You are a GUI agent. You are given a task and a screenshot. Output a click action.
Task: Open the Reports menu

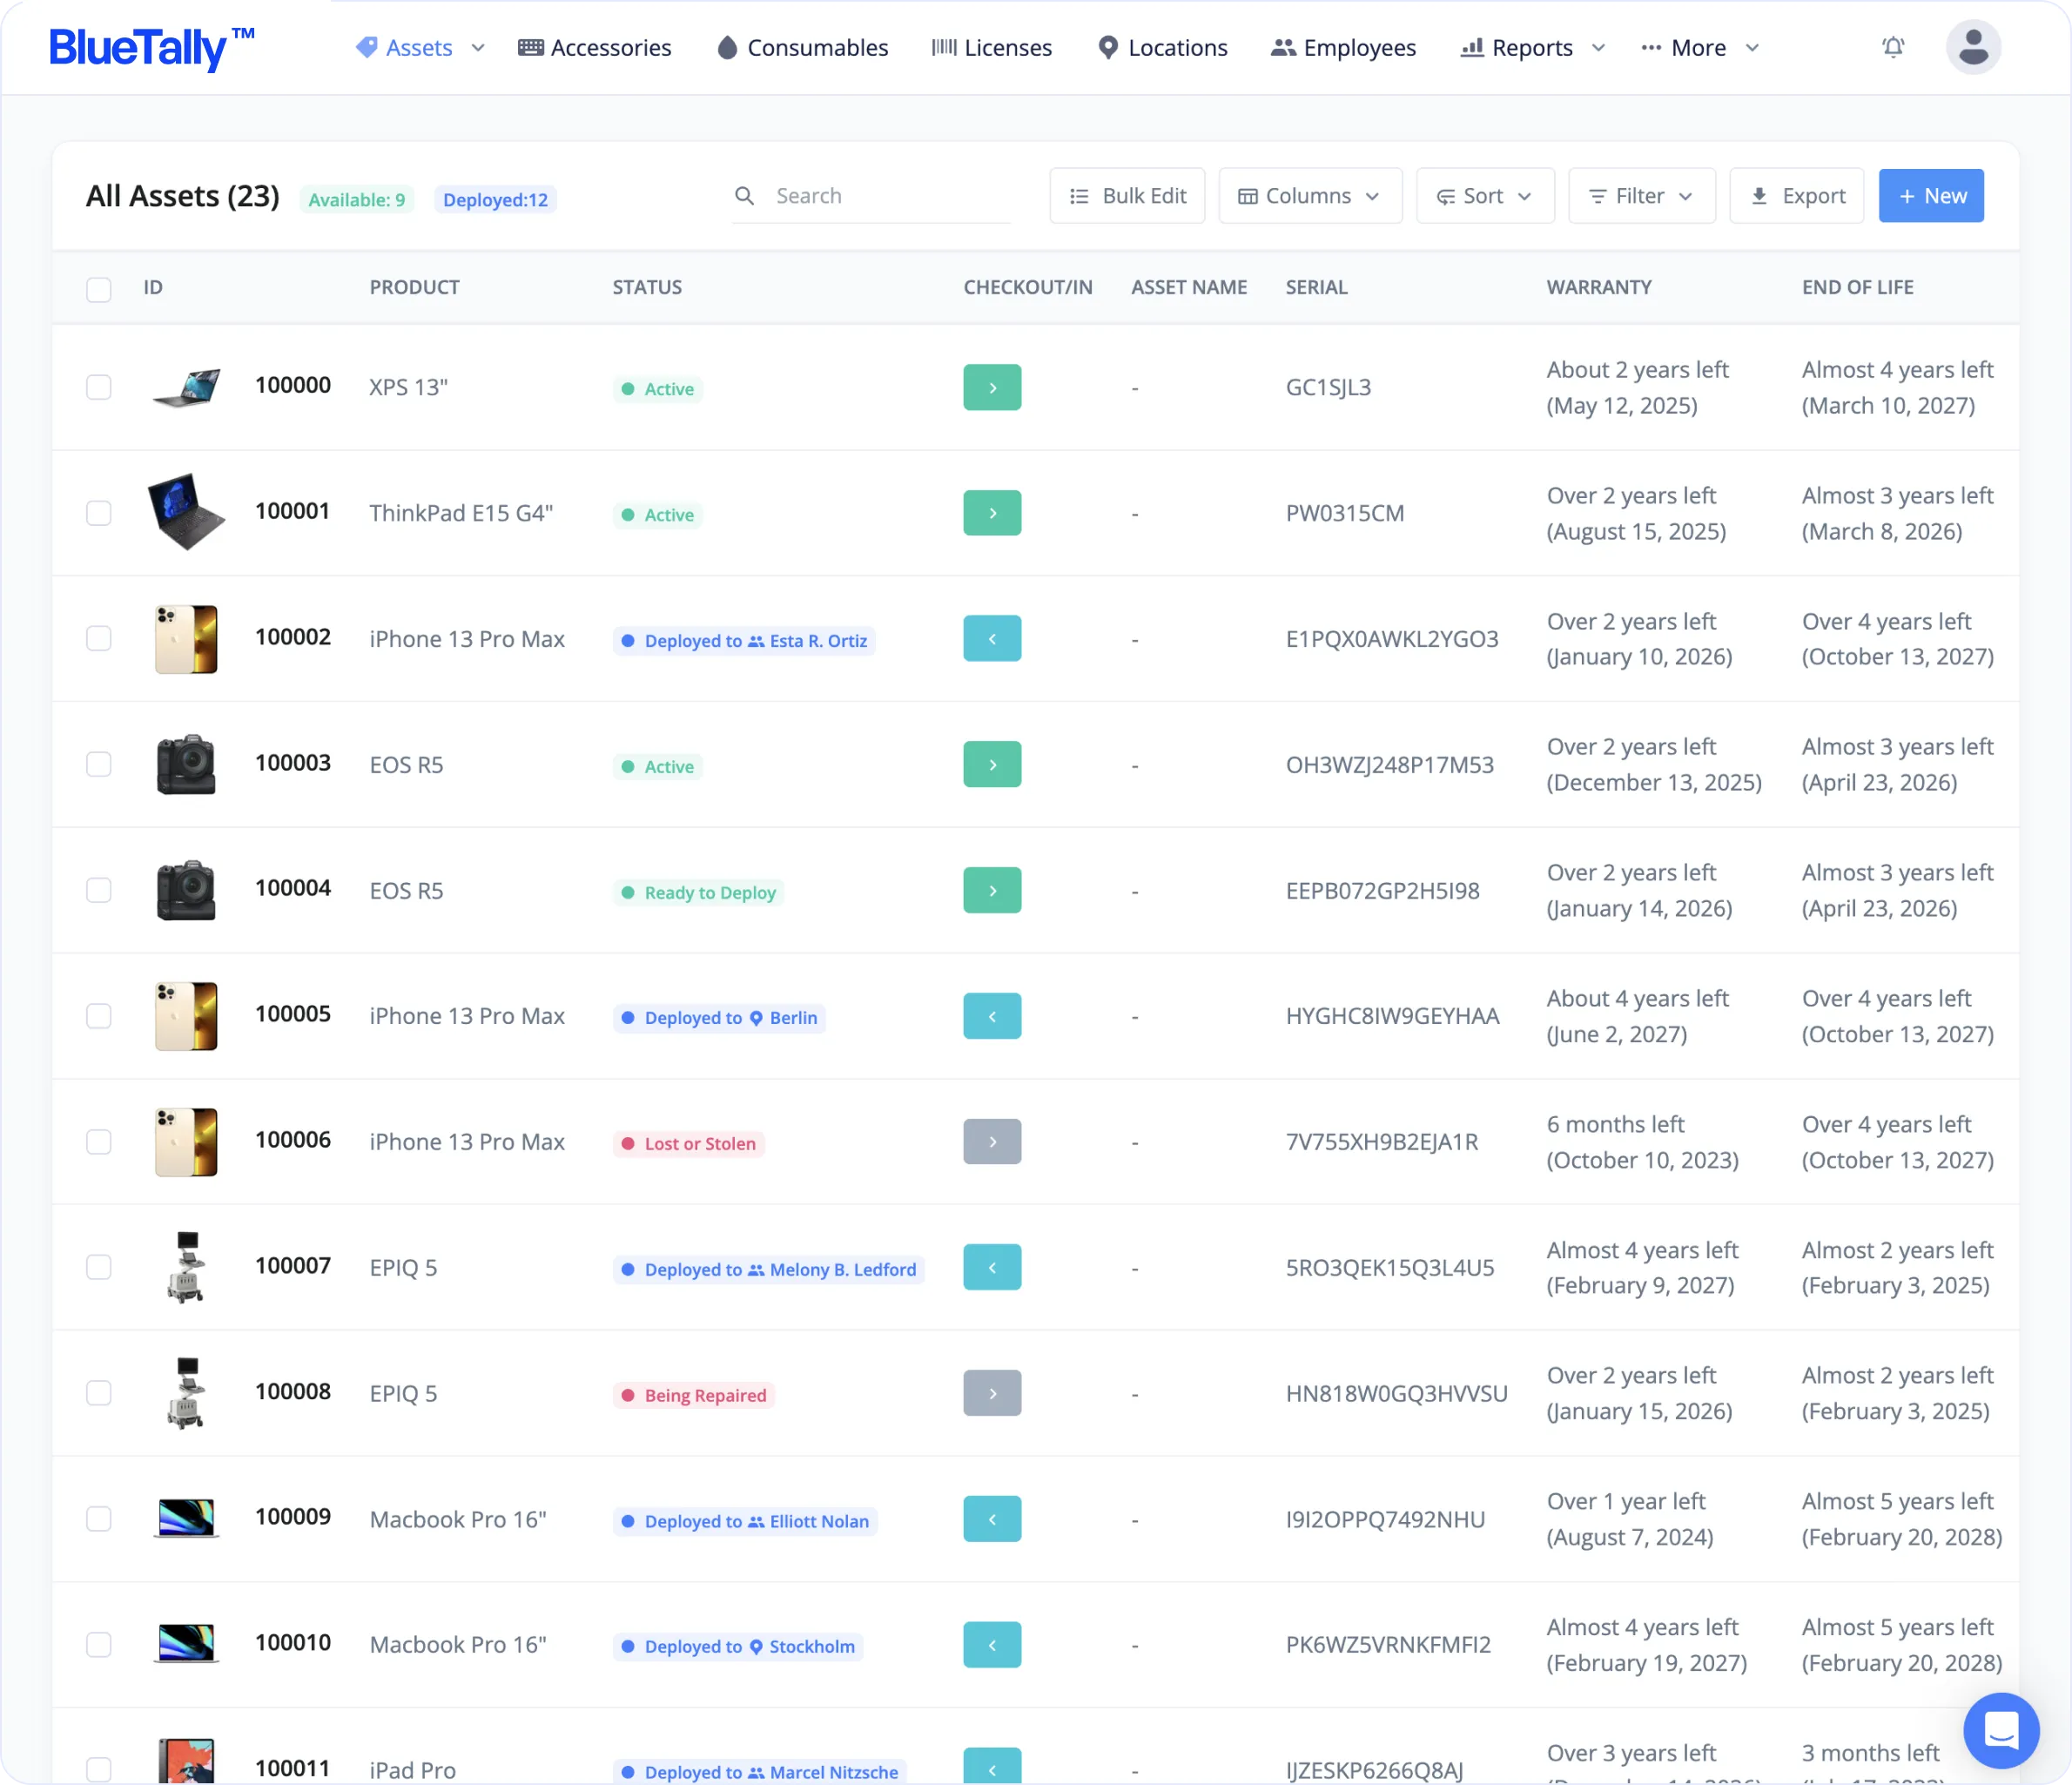(x=1532, y=48)
